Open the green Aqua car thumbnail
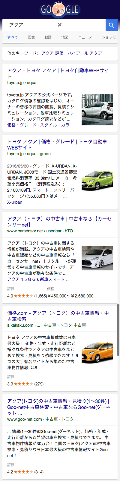The width and height of the screenshot is (120, 481). pyautogui.click(x=97, y=180)
